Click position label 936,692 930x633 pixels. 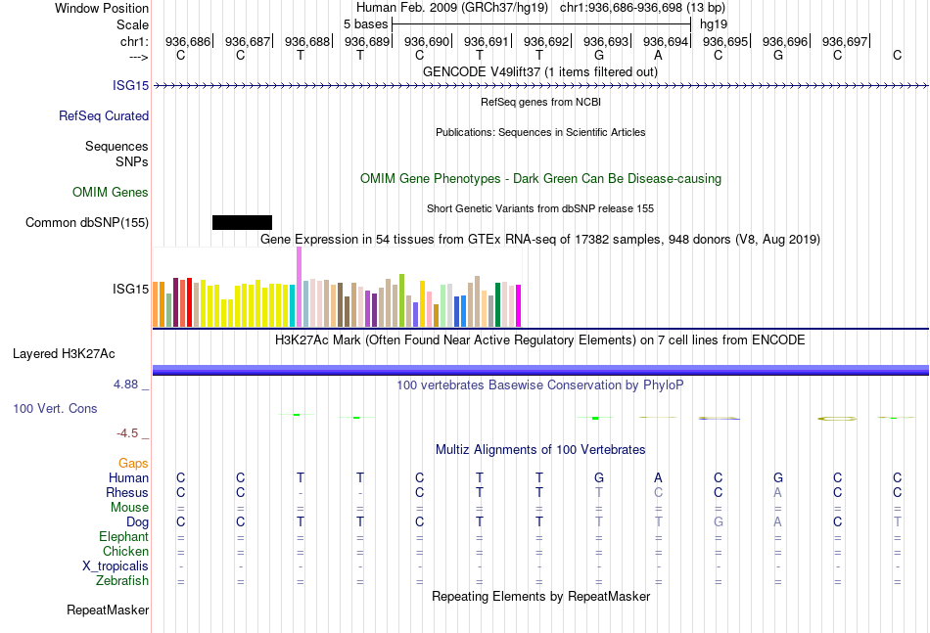pyautogui.click(x=546, y=41)
